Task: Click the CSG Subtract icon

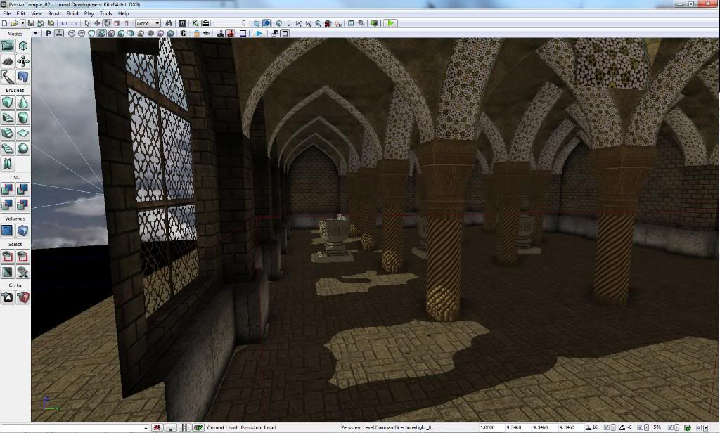Action: pos(24,188)
